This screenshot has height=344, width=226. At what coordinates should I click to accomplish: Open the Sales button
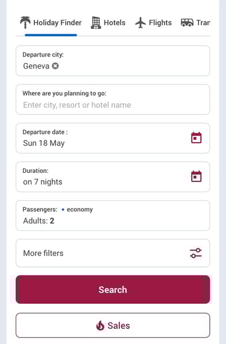(x=113, y=325)
